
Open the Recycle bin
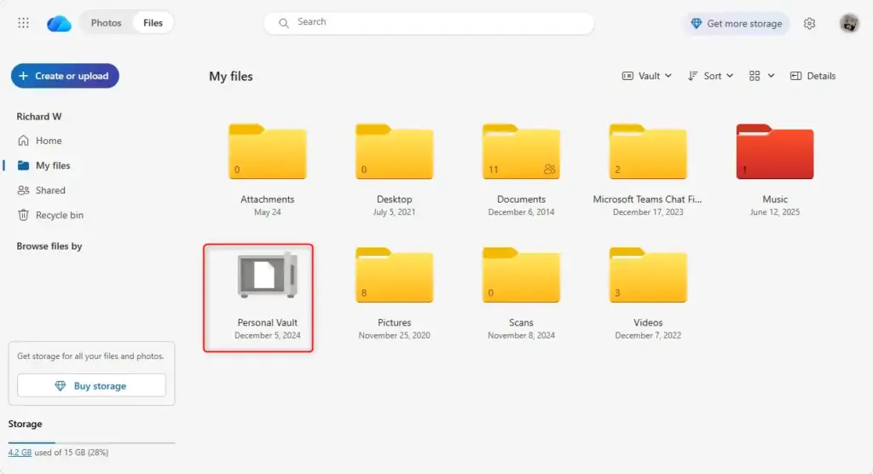coord(59,215)
